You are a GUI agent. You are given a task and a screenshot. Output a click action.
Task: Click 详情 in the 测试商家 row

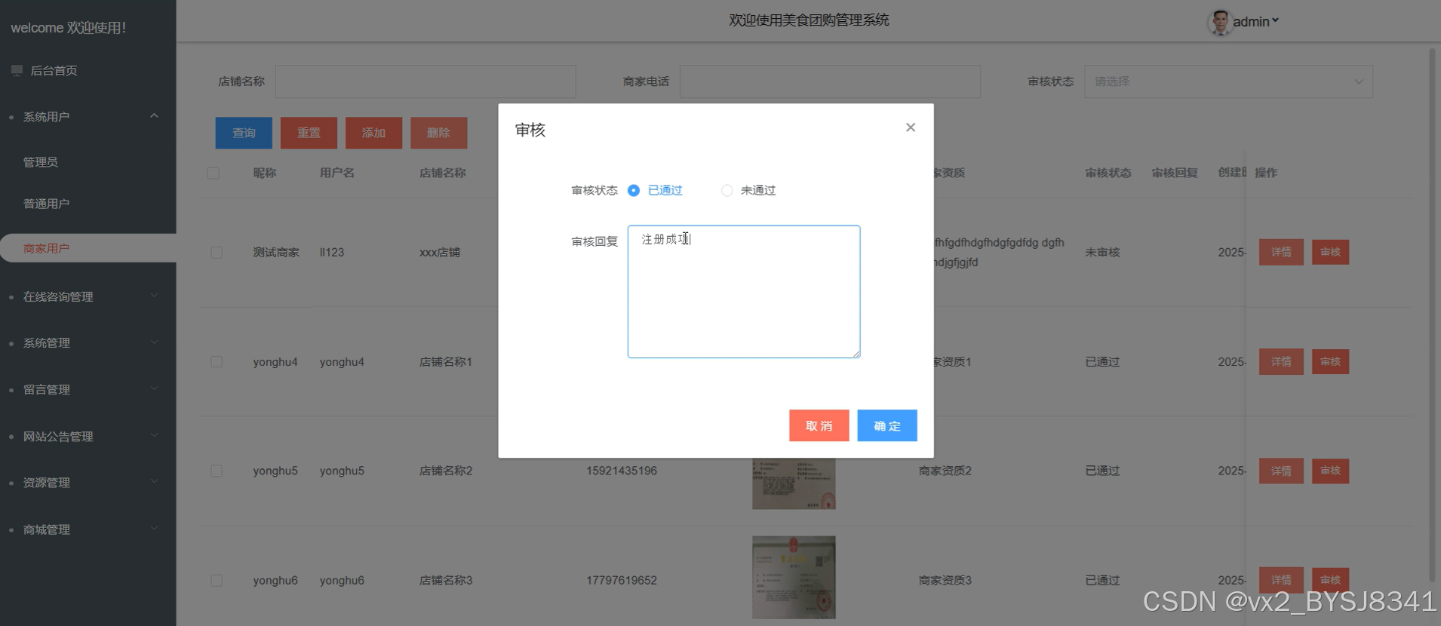(1281, 252)
